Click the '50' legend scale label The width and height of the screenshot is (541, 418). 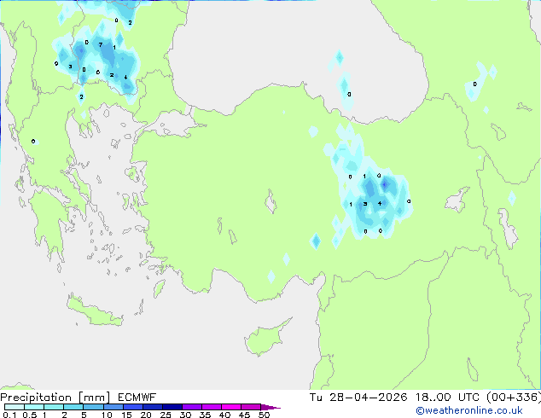coord(264,415)
